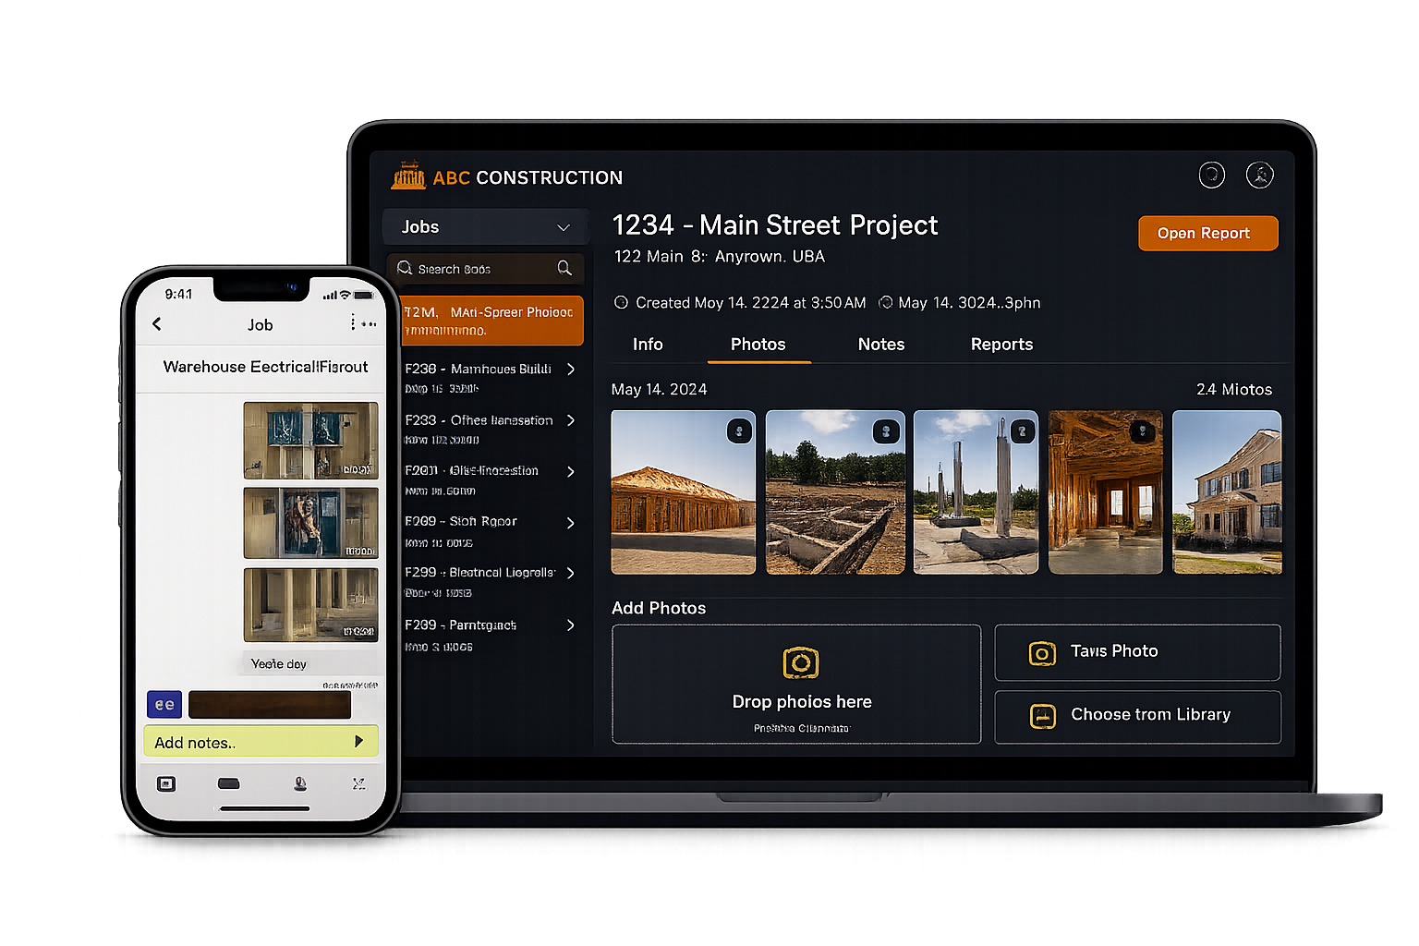
Task: Click the sync icon beside May 14 timestamp
Action: 885,302
